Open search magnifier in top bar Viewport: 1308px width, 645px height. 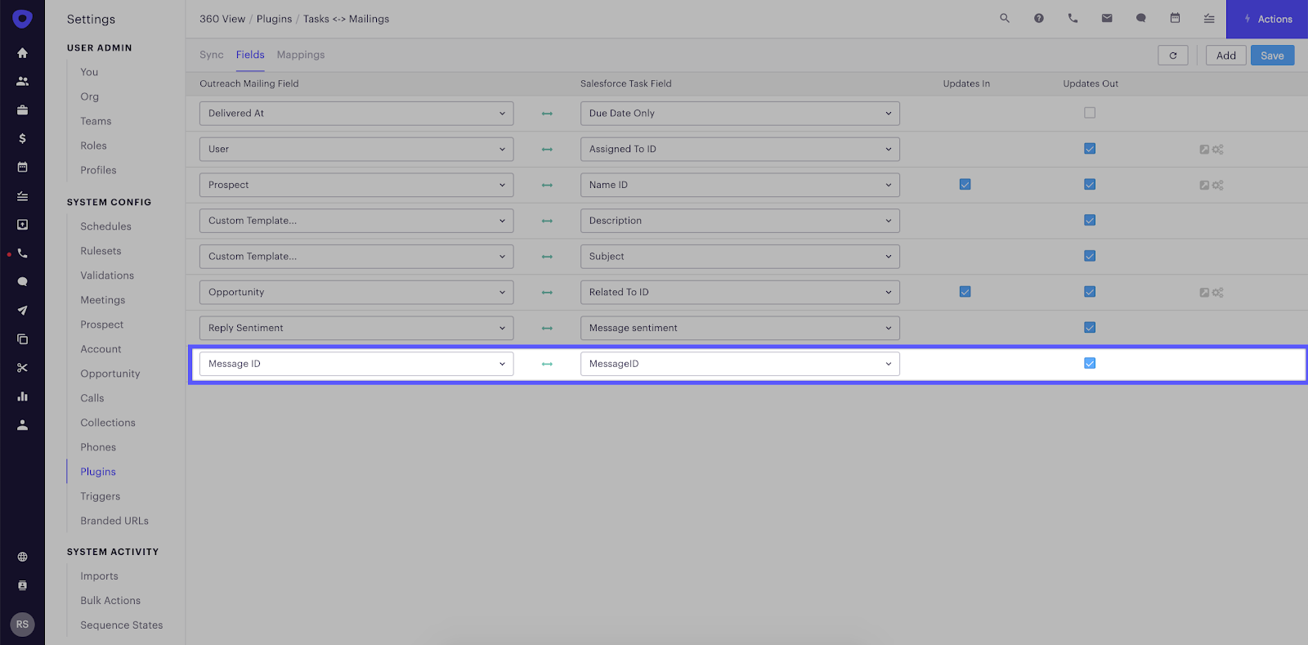[1005, 18]
